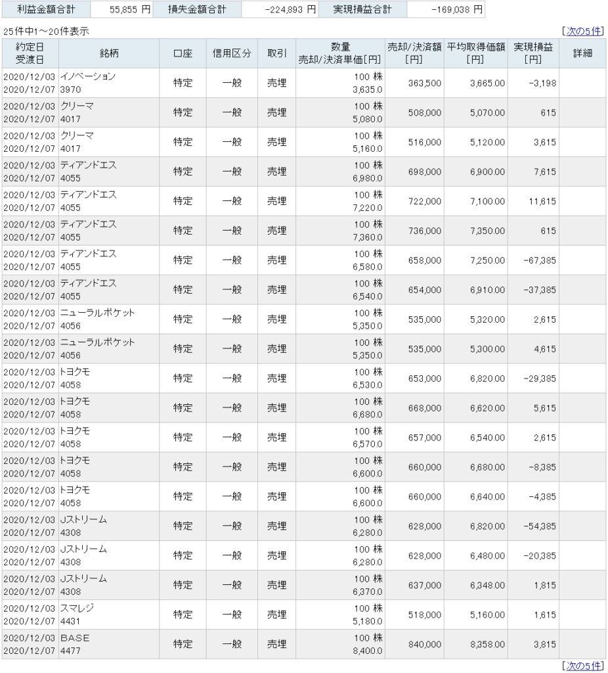Click the sale amount 840,000 for BASE

point(425,645)
